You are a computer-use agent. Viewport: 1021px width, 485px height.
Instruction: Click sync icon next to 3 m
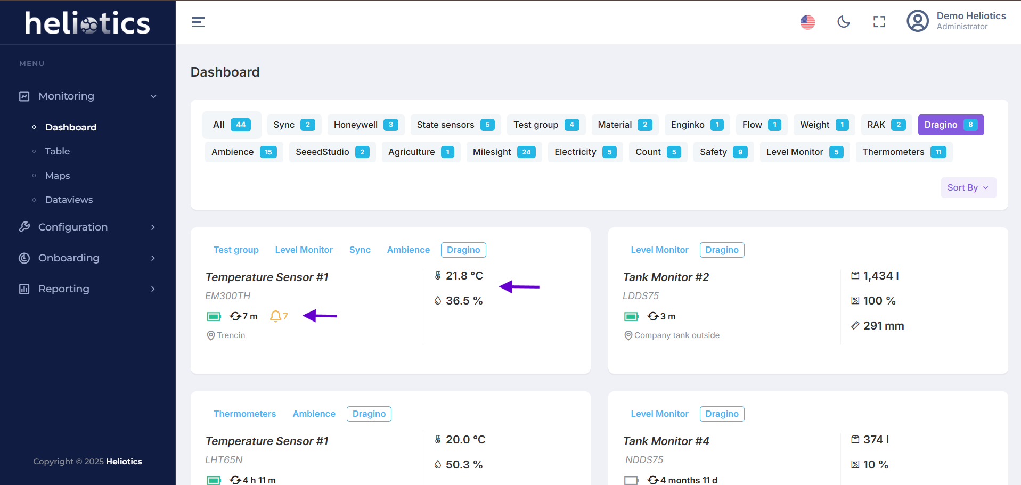(x=653, y=316)
